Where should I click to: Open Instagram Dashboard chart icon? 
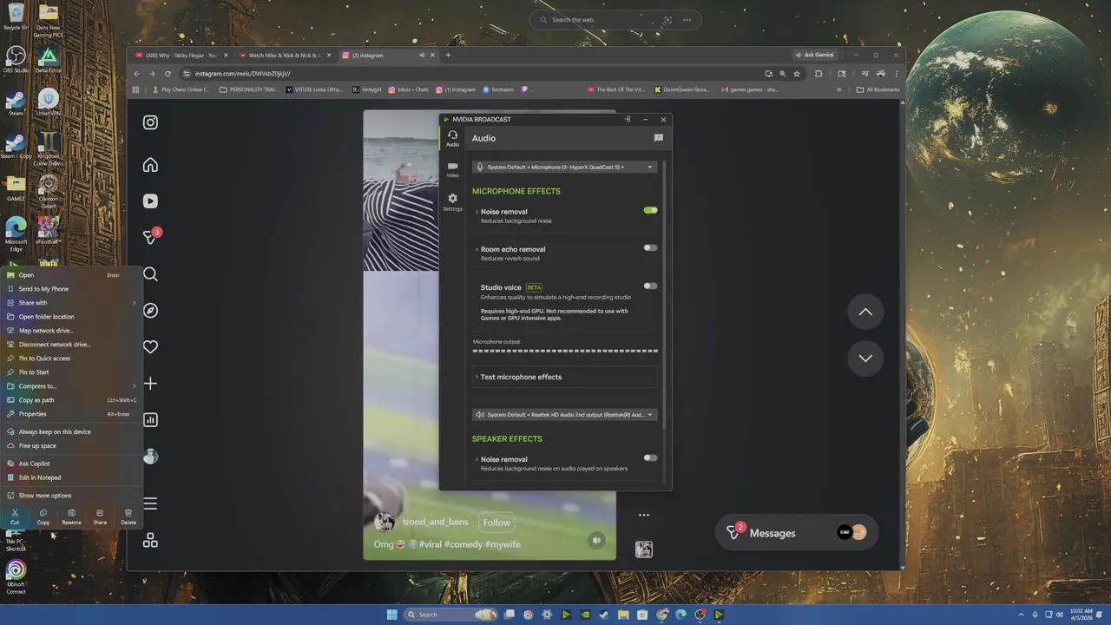coord(150,420)
